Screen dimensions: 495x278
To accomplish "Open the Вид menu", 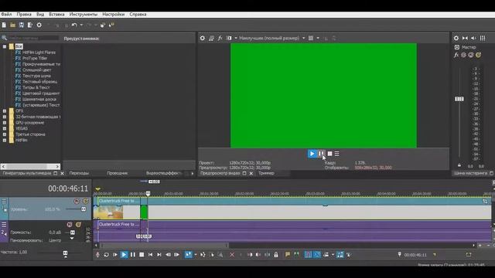I will click(x=40, y=14).
